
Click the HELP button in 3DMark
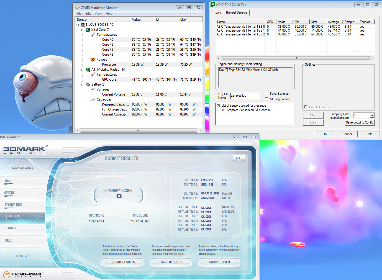239,158
